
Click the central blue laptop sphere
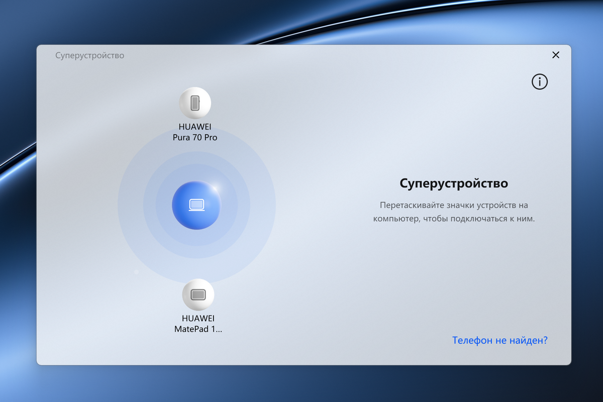pos(196,205)
